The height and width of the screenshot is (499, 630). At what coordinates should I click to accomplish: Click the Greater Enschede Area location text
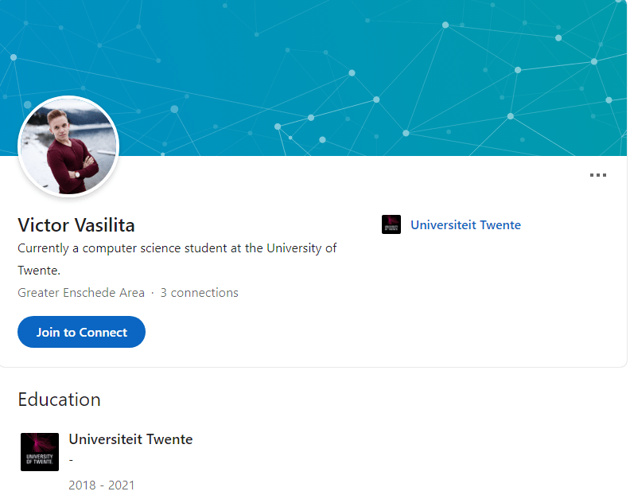click(81, 293)
